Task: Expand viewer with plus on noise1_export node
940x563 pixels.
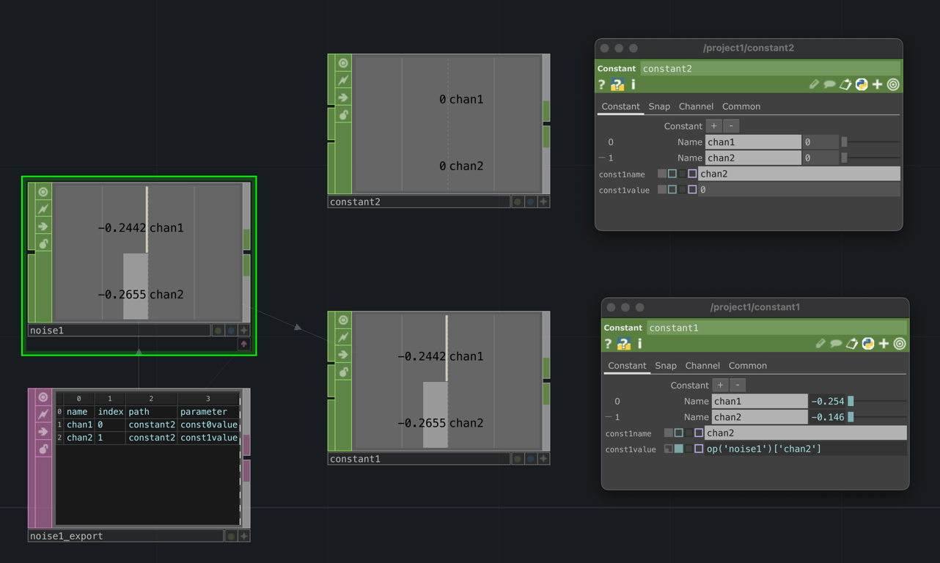Action: coord(244,537)
